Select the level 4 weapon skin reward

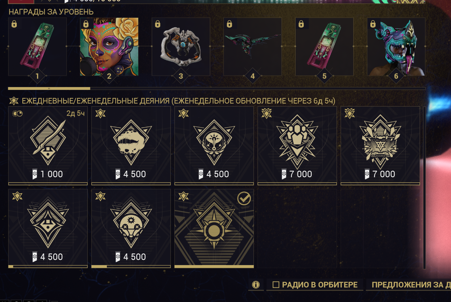click(x=253, y=47)
